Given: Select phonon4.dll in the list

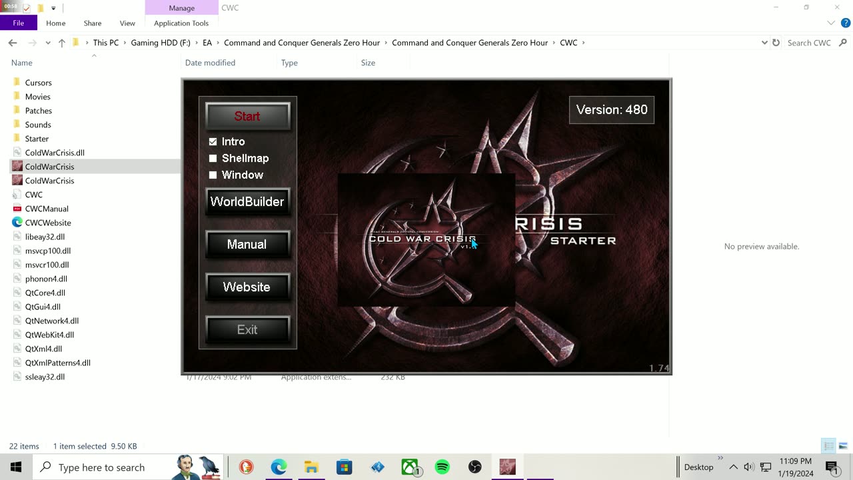Looking at the screenshot, I should (45, 279).
